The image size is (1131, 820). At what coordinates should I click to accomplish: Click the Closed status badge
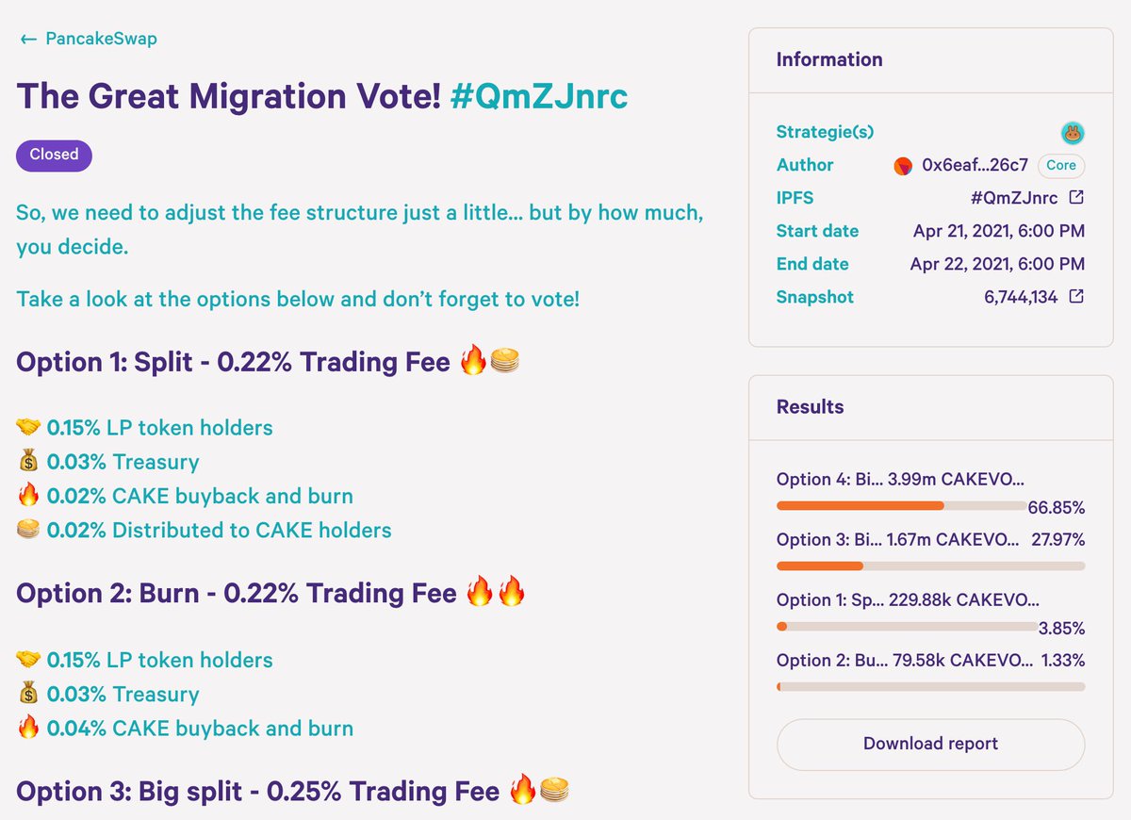[54, 155]
